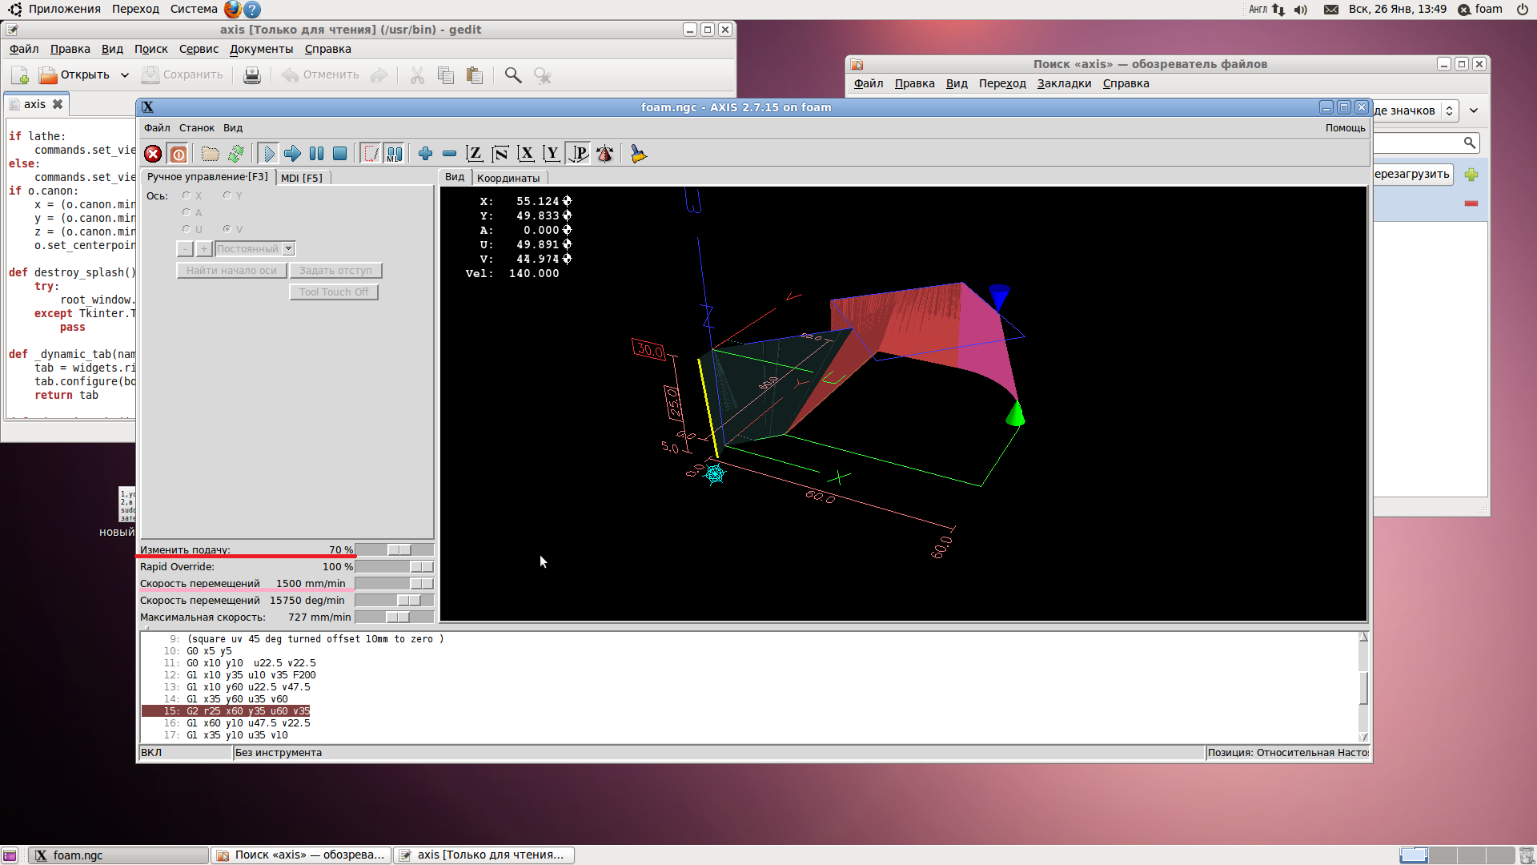Clear the live plot with broom icon
1537x865 pixels.
tap(638, 154)
